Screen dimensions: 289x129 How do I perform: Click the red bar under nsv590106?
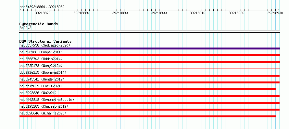coord(149,55)
